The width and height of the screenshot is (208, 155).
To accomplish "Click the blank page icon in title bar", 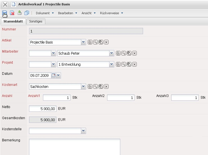I will (x=13, y=4).
